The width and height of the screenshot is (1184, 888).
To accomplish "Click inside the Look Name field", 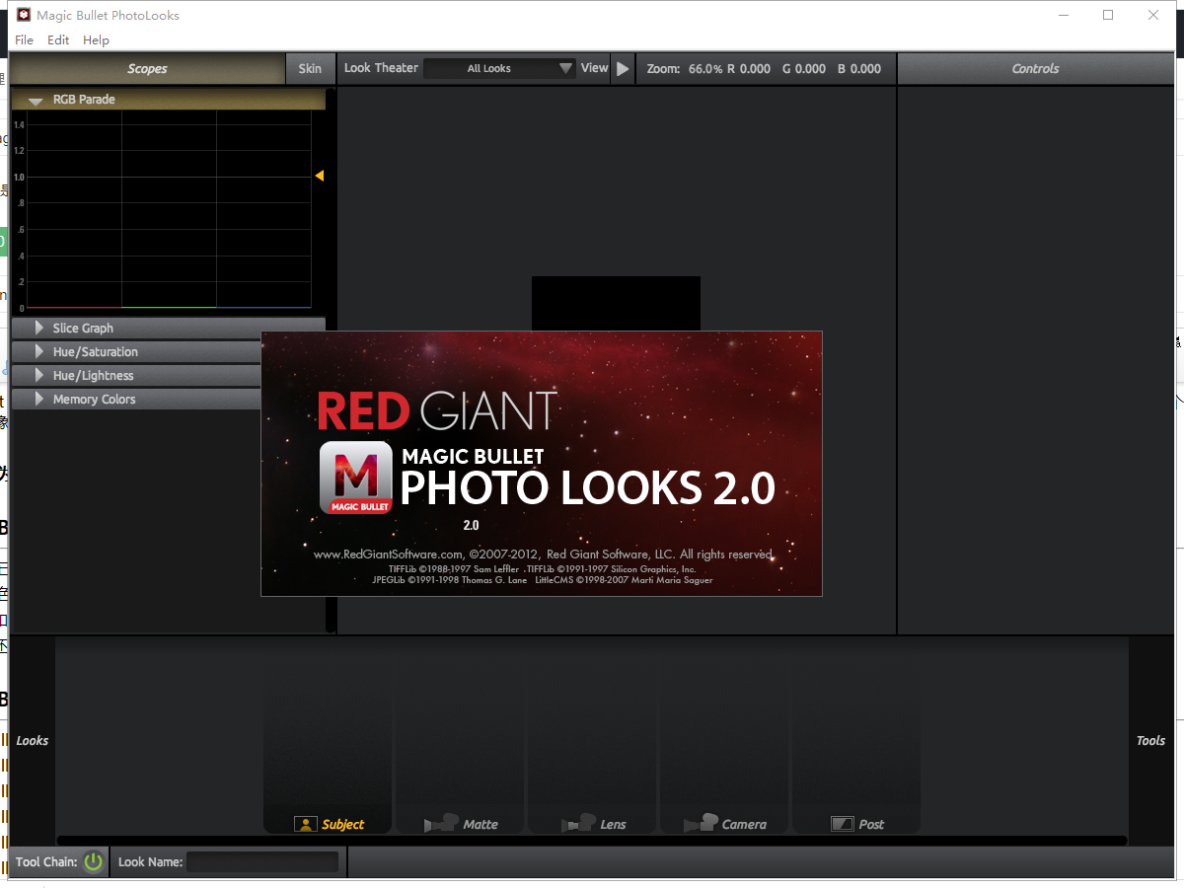I will [x=261, y=861].
